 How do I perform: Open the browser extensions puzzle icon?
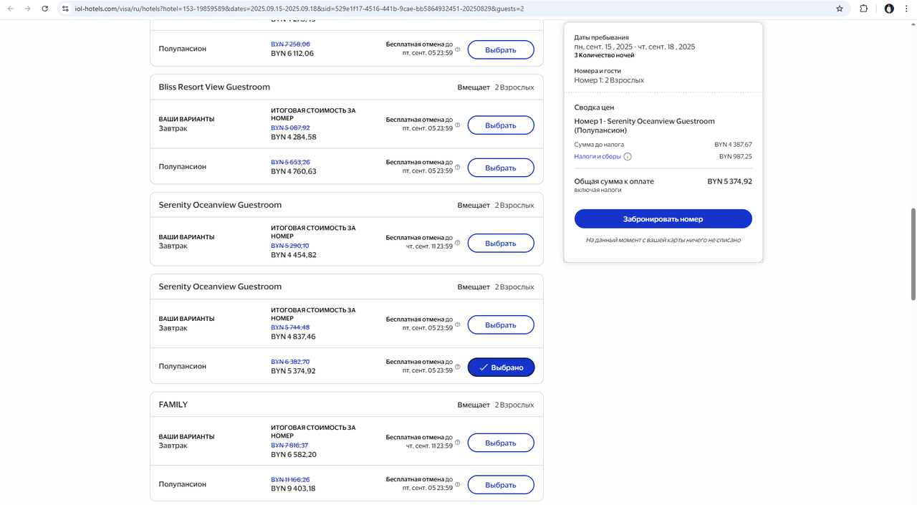[x=863, y=9]
